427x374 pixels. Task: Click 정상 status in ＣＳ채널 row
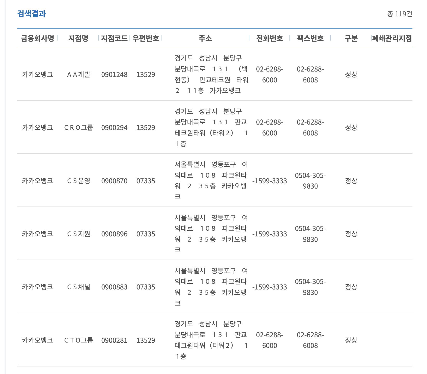coord(351,287)
